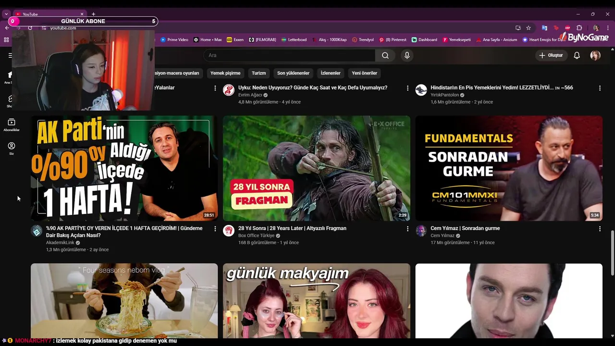Screen dimensions: 615x346
Task: Open the Akış - 1000Kitap bookmark
Action: point(329,40)
